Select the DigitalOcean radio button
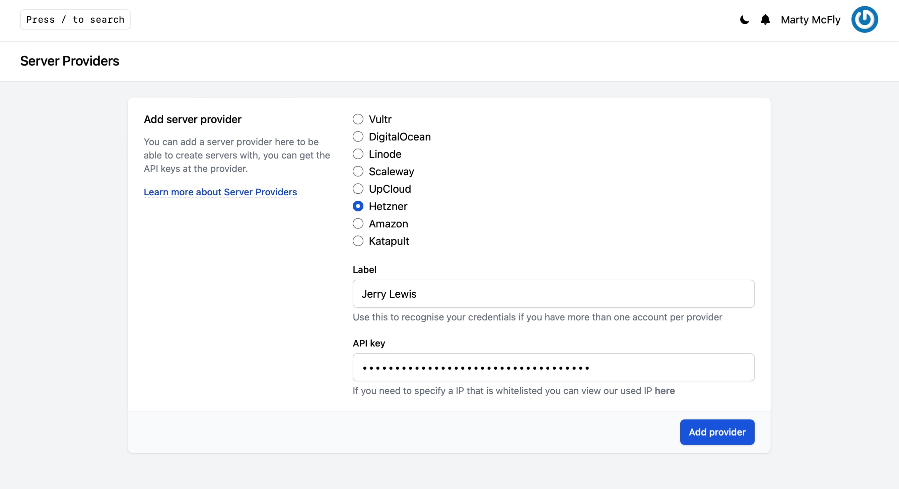This screenshot has height=489, width=899. tap(357, 136)
